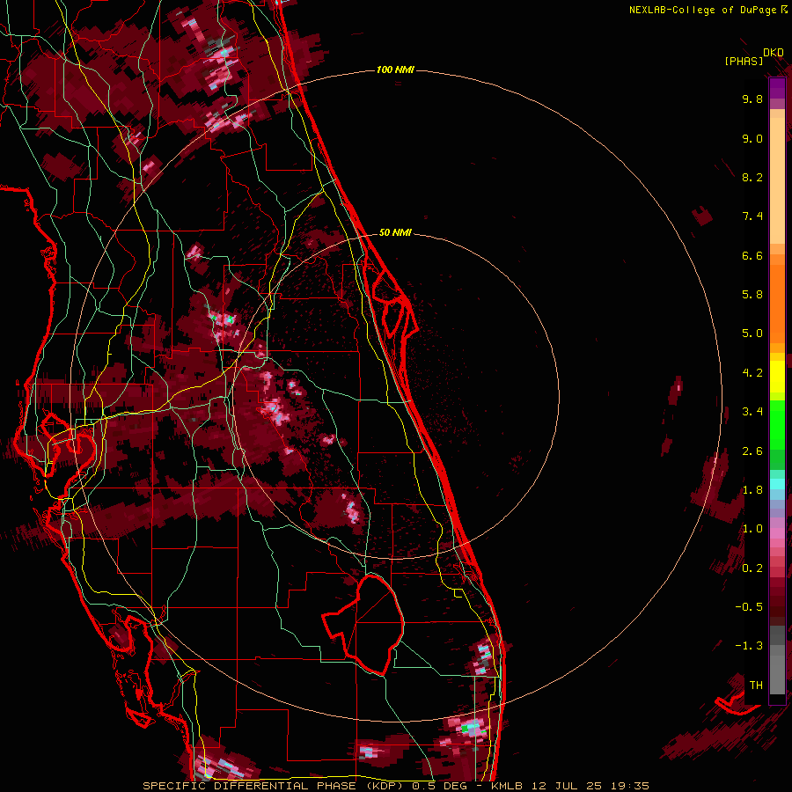Click the 5.8 scale value

pos(752,295)
